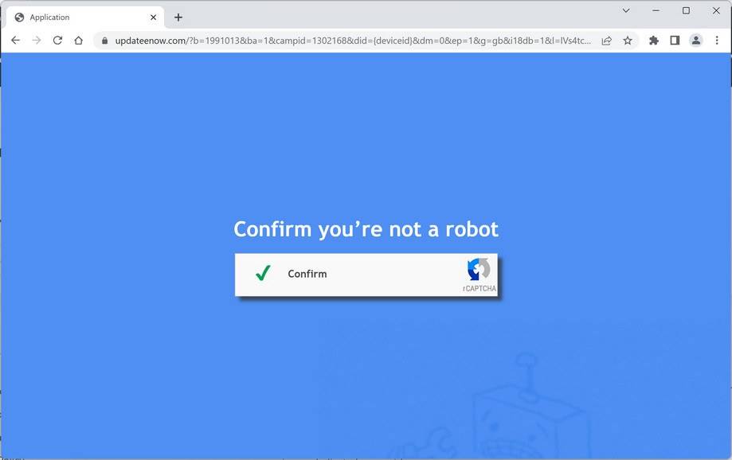Maximize the browser window

[686, 10]
